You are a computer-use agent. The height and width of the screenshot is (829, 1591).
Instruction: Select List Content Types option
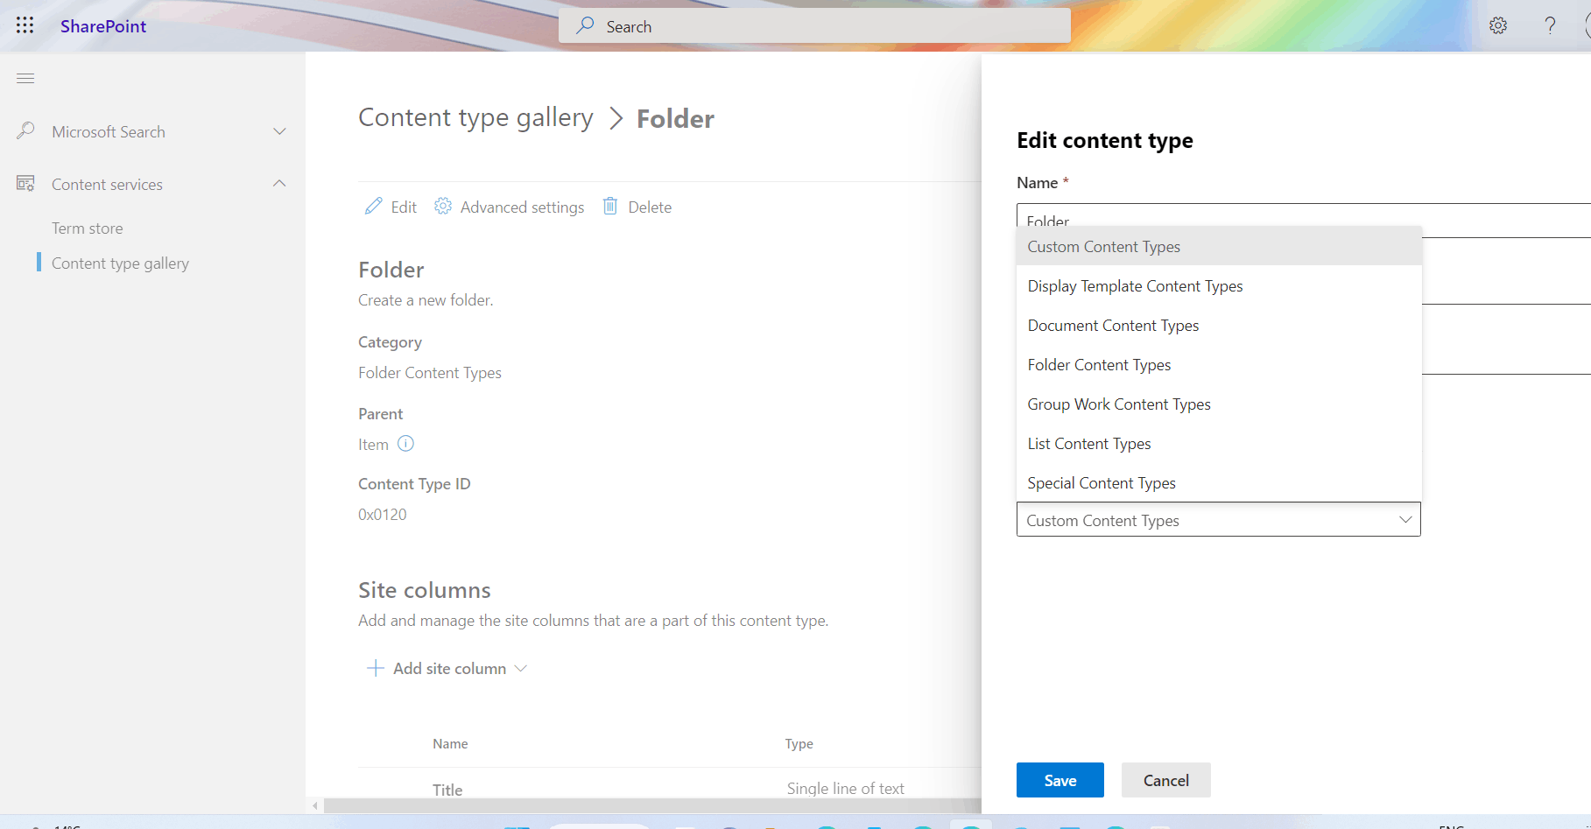tap(1219, 444)
